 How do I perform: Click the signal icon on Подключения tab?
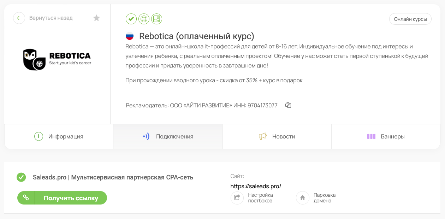tap(146, 136)
